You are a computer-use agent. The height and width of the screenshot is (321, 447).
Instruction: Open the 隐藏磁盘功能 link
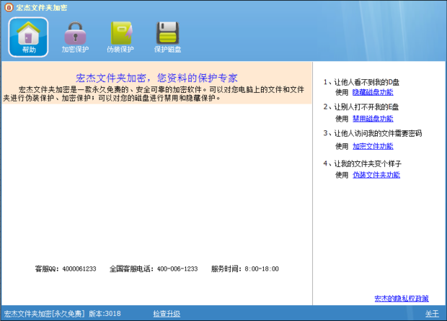click(373, 92)
